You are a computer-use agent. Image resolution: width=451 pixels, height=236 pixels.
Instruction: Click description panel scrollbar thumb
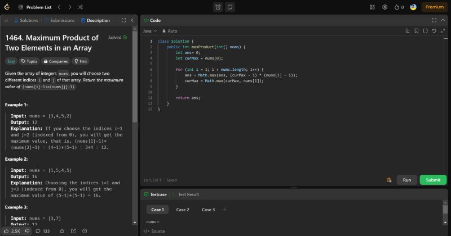[x=135, y=76]
